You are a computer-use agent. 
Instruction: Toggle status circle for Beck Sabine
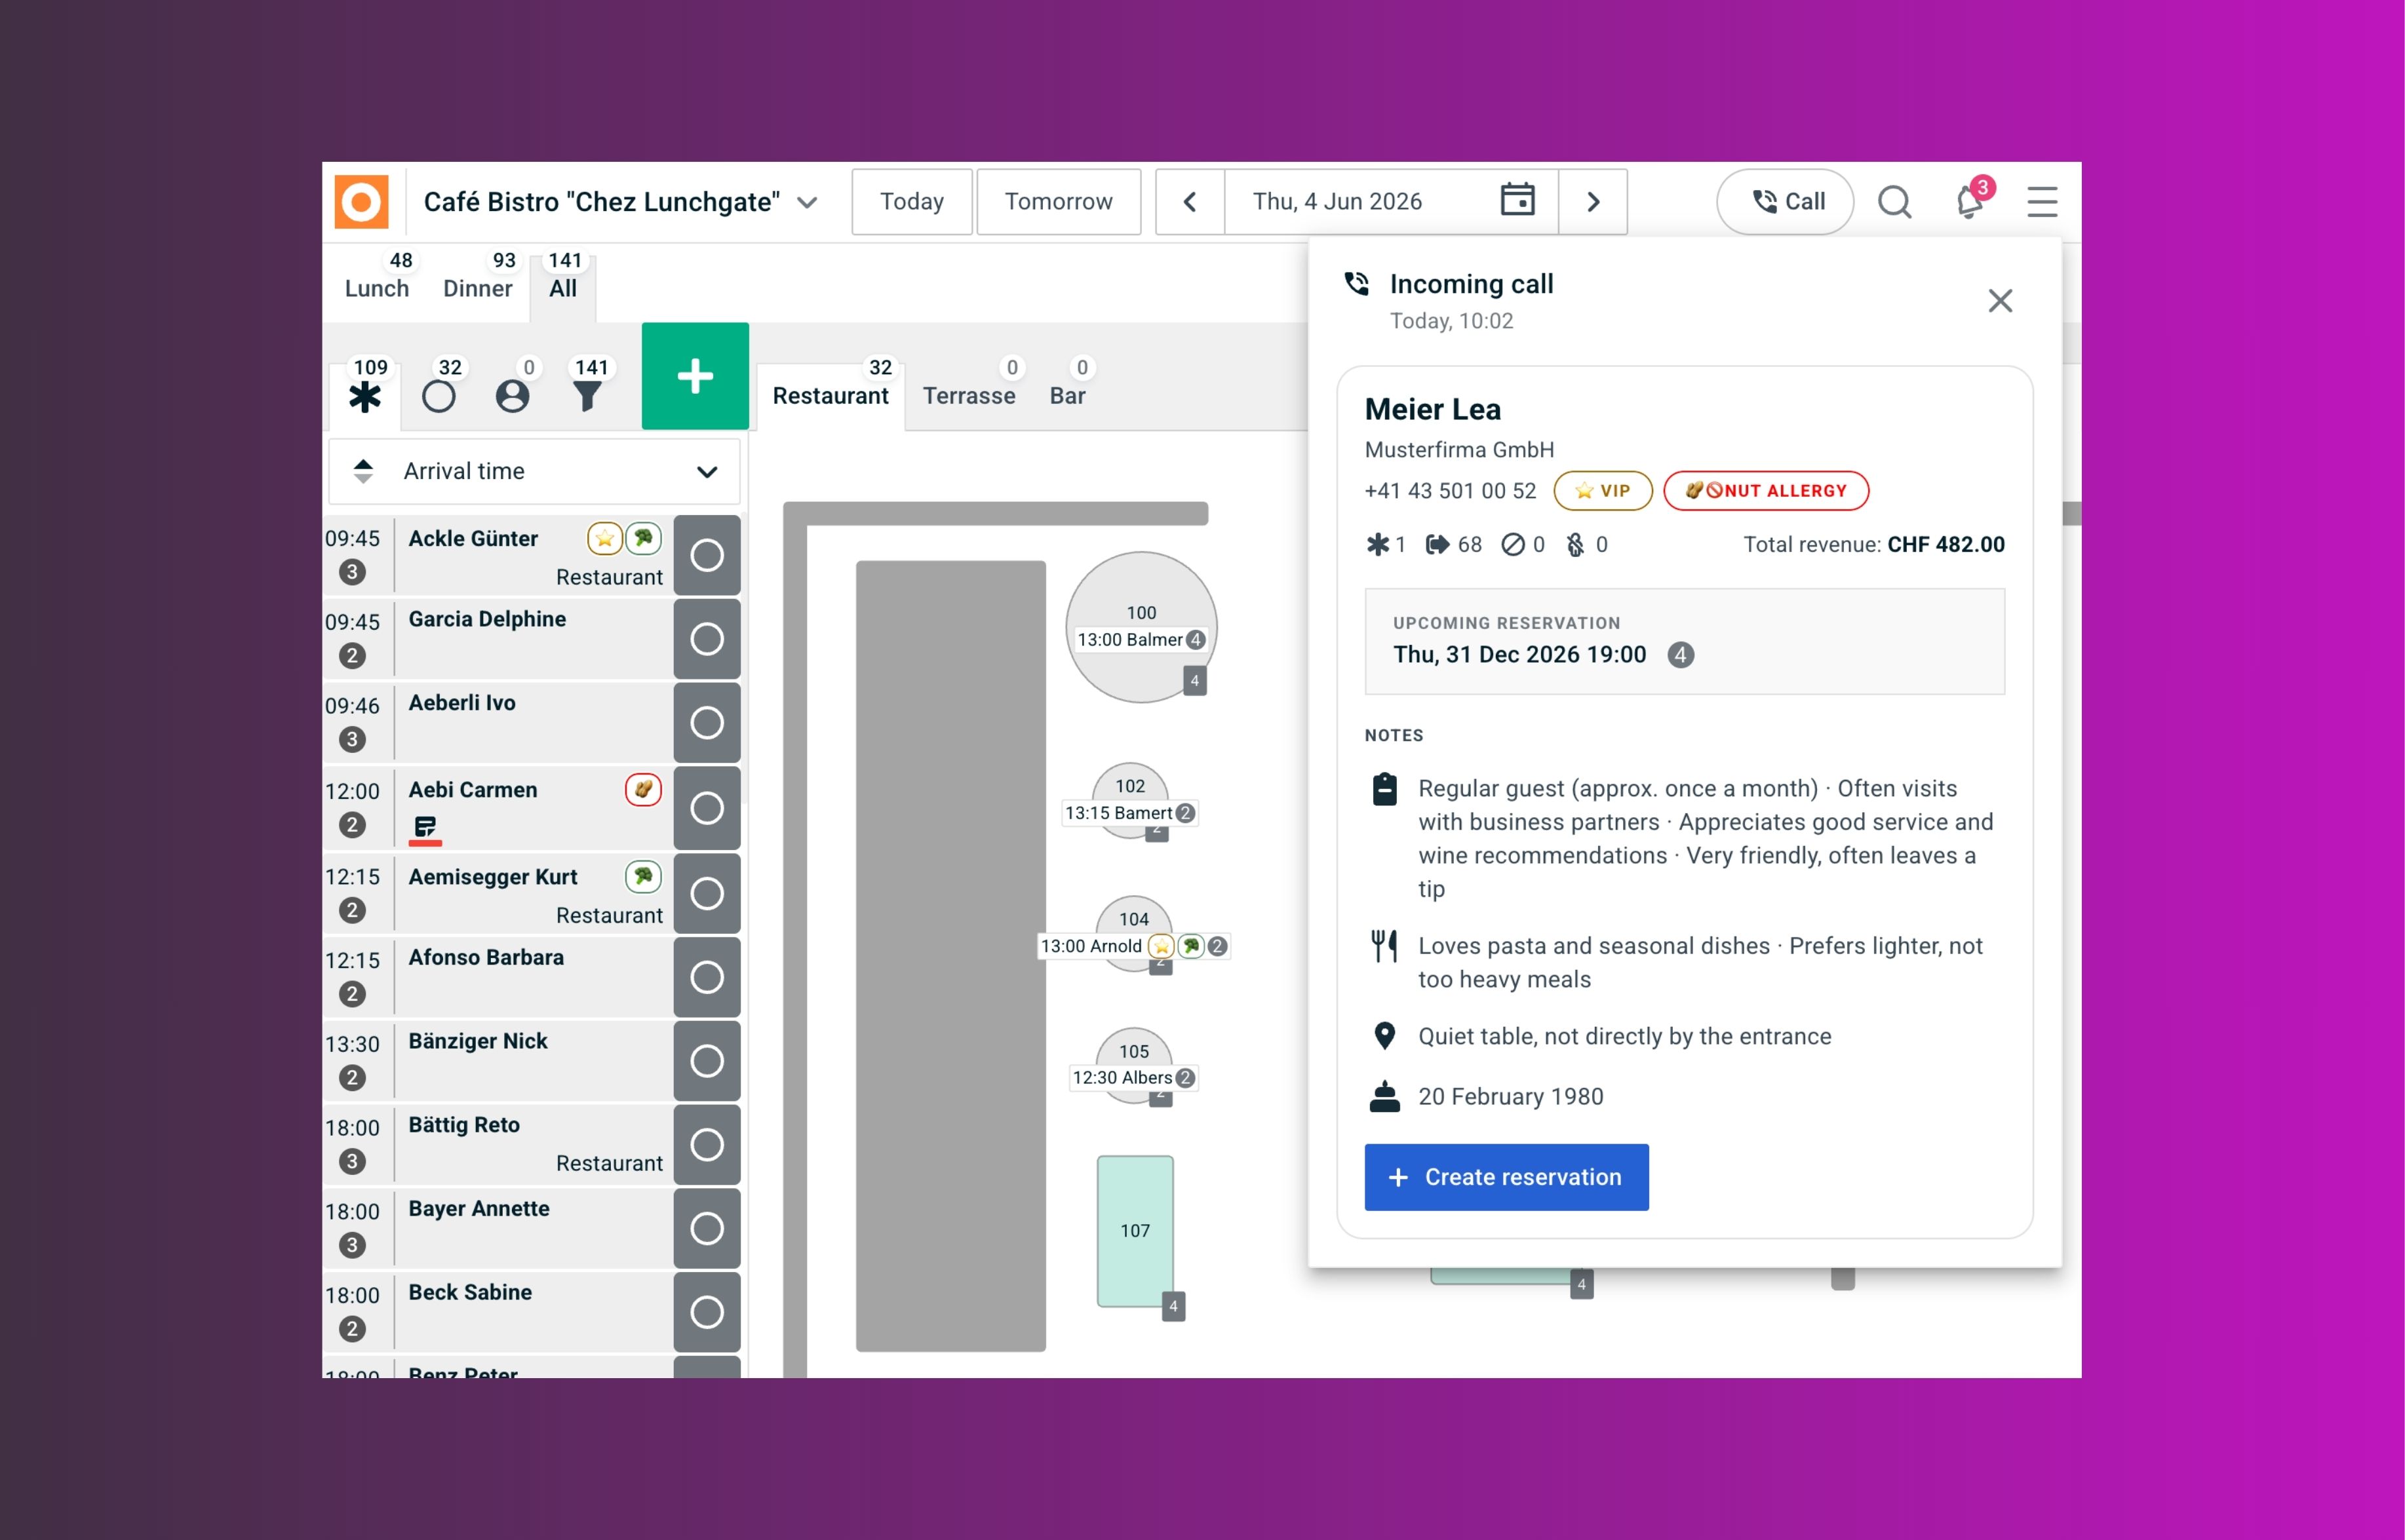click(x=707, y=1312)
